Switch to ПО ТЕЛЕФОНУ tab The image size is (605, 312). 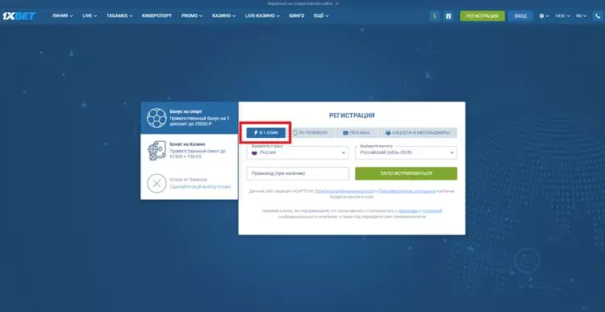311,133
